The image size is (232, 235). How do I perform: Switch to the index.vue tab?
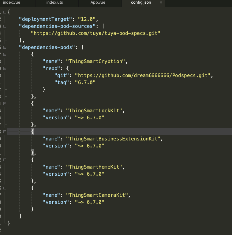pos(12,2)
